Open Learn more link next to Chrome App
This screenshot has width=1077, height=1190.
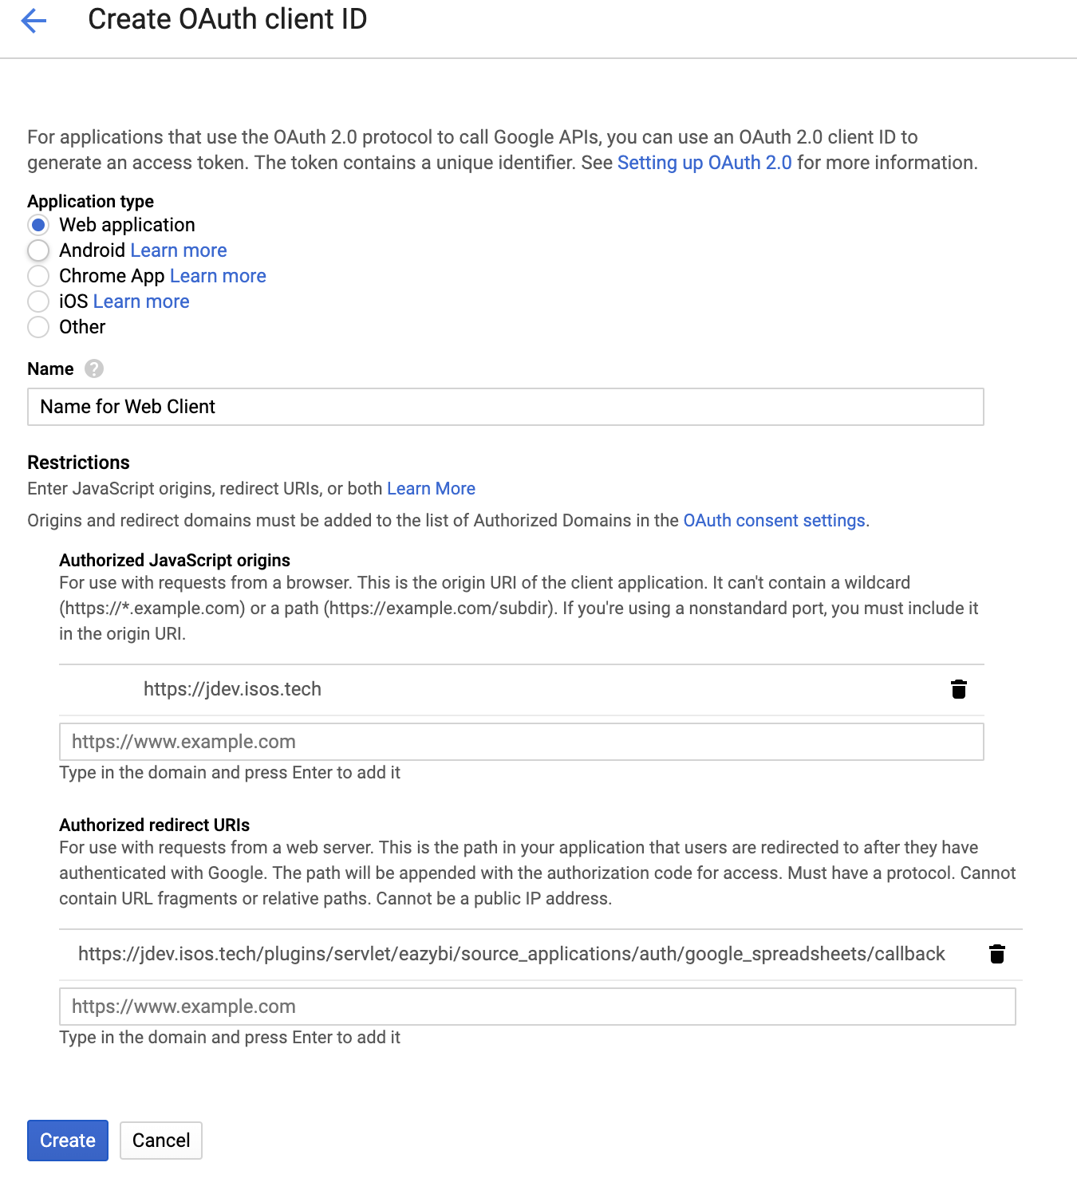(x=218, y=276)
